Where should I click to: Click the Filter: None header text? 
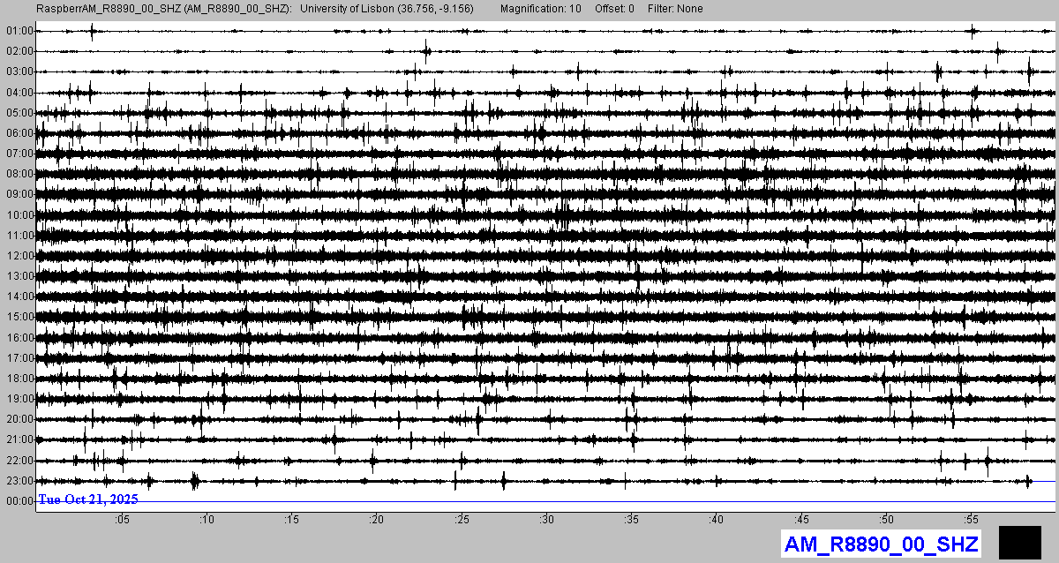tap(673, 9)
